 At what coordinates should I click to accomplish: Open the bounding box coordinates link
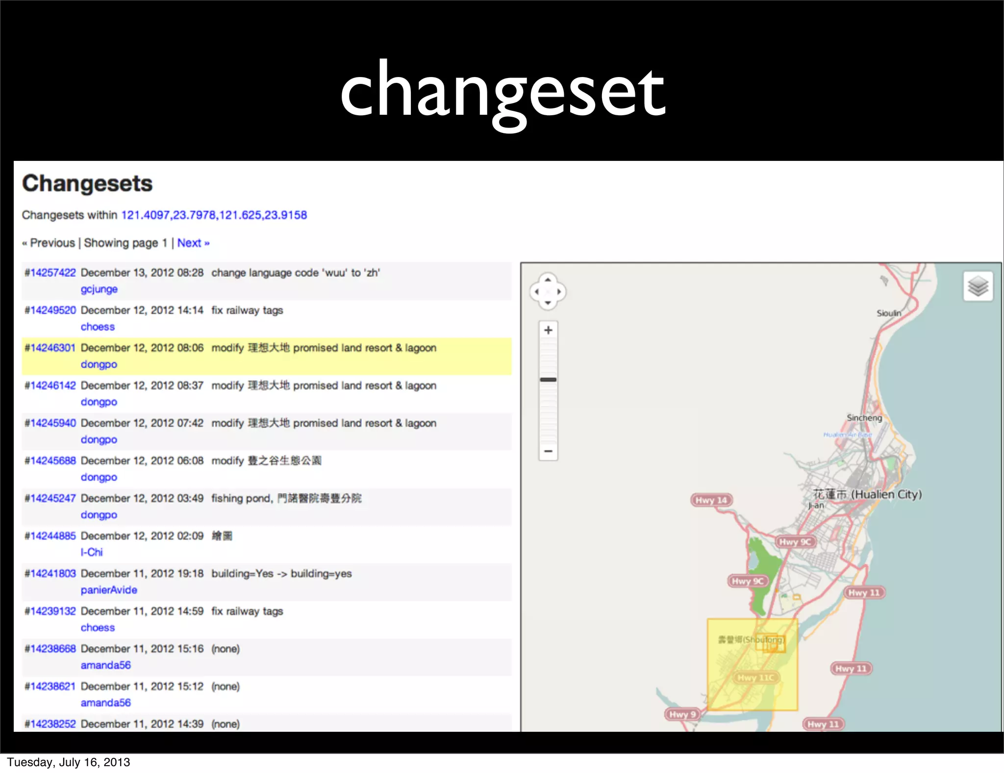point(214,215)
